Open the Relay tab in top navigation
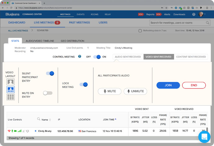Image resolution: width=214 pixels, height=146 pixels. pyautogui.click(x=108, y=14)
